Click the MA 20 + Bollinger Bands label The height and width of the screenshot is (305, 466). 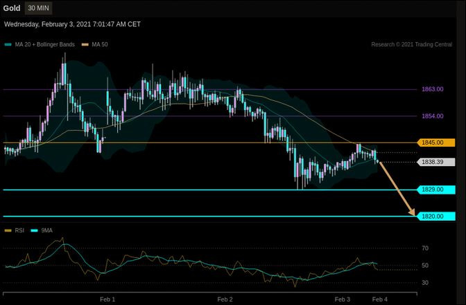(44, 44)
